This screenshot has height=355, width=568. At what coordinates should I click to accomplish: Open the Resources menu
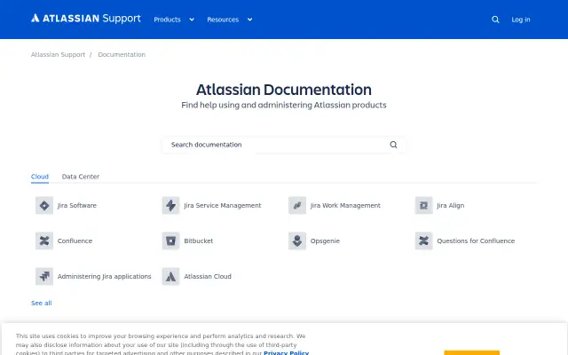pyautogui.click(x=223, y=20)
